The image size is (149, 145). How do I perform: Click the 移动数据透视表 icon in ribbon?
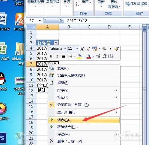click(127, 4)
